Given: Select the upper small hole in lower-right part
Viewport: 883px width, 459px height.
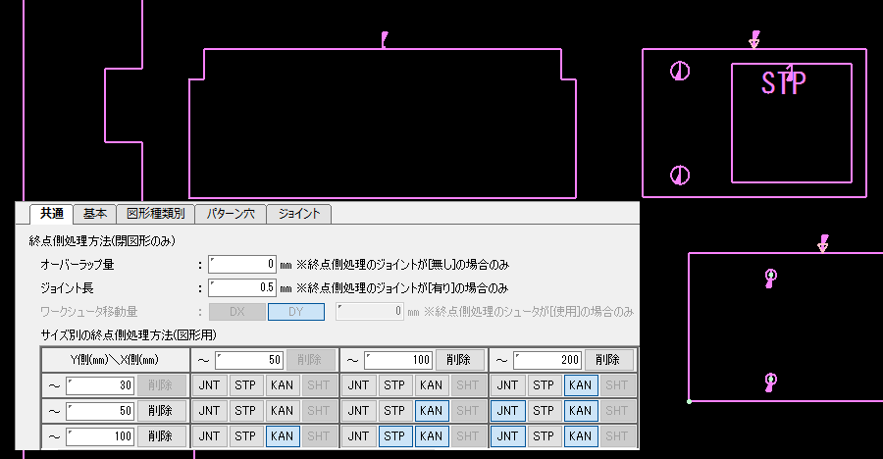Looking at the screenshot, I should pos(770,278).
